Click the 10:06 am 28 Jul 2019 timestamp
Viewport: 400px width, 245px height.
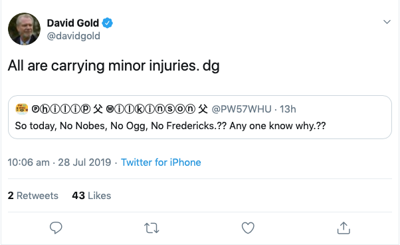coord(59,162)
